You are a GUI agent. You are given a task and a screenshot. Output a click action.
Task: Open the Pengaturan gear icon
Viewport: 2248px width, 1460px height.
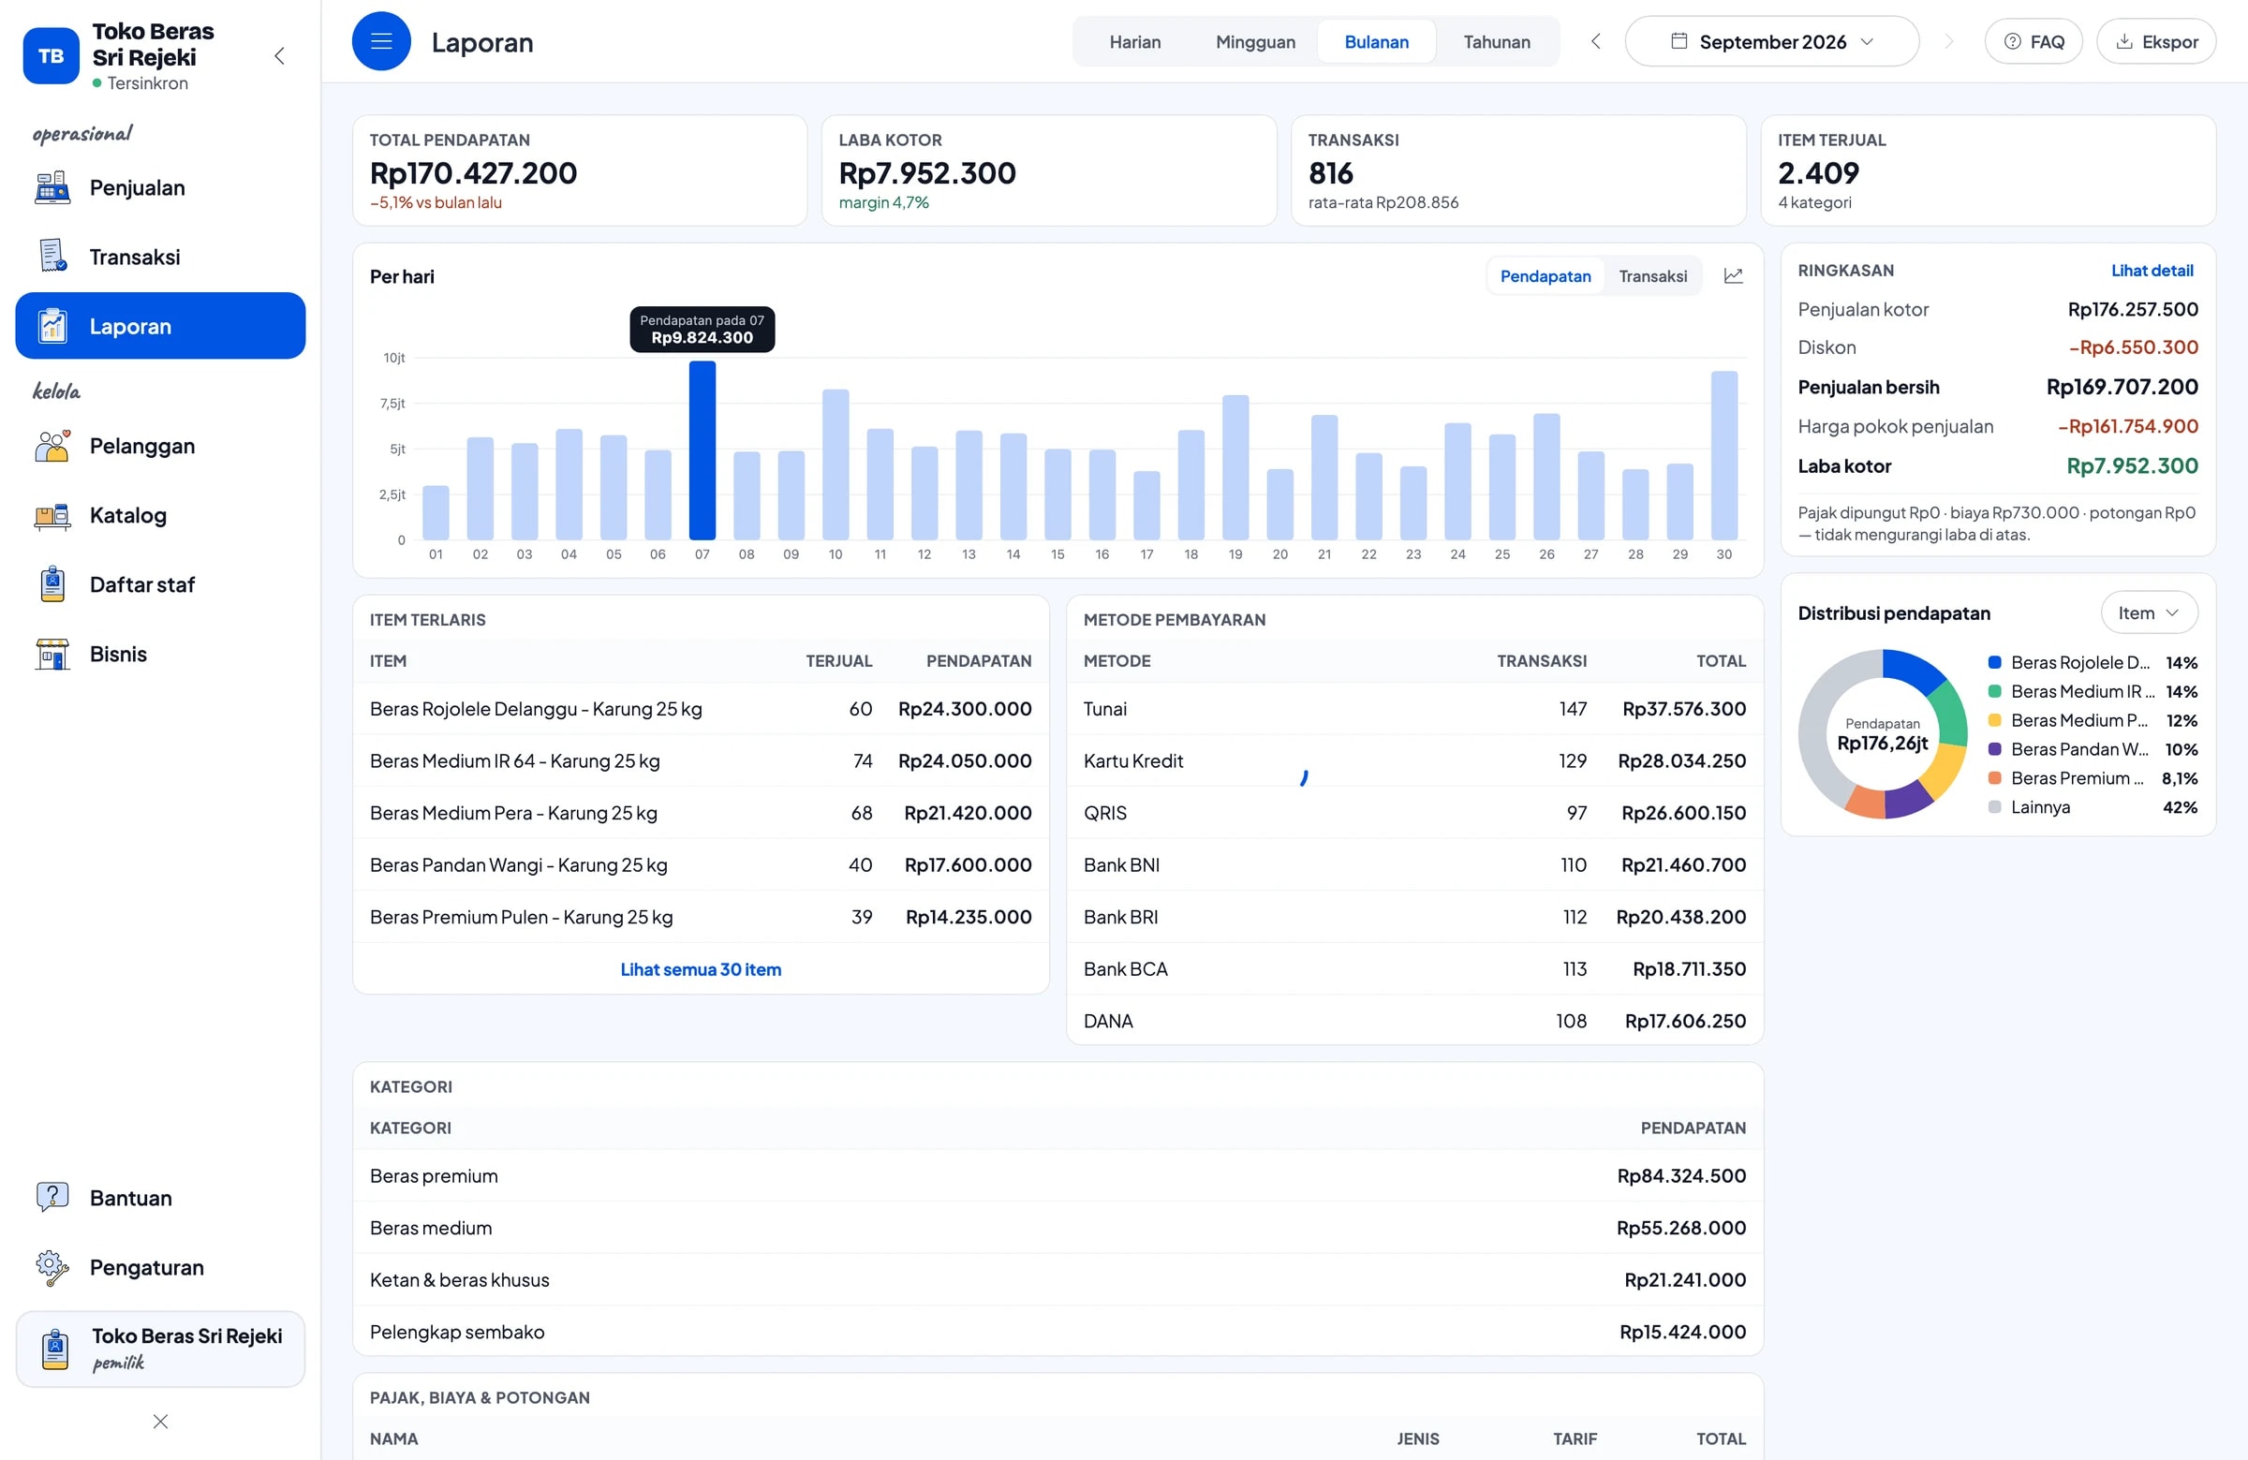(52, 1266)
